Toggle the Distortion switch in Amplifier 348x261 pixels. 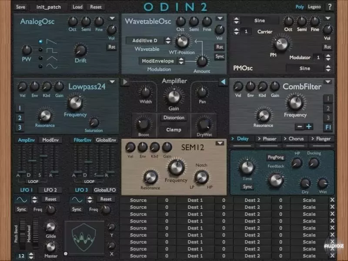click(x=174, y=117)
